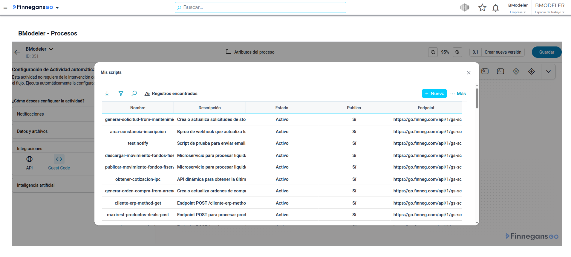Close the Mis scripts dialog
The image size is (571, 257).
[469, 73]
